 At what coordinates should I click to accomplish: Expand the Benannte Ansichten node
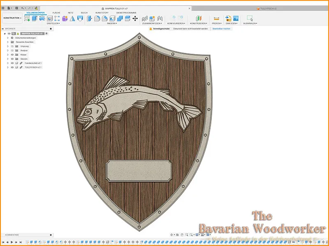tap(8, 42)
